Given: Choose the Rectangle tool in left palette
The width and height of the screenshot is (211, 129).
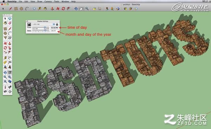Looking at the screenshot, I should [5, 29].
